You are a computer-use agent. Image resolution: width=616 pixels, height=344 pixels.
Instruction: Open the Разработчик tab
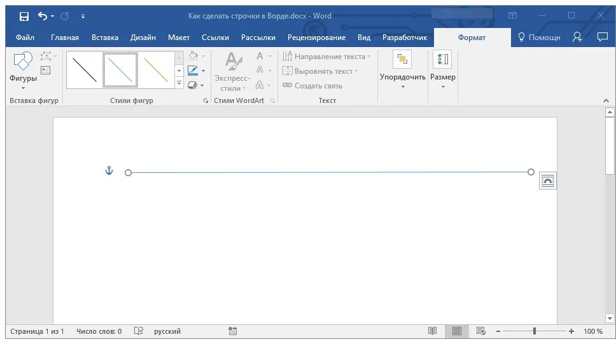(x=405, y=38)
